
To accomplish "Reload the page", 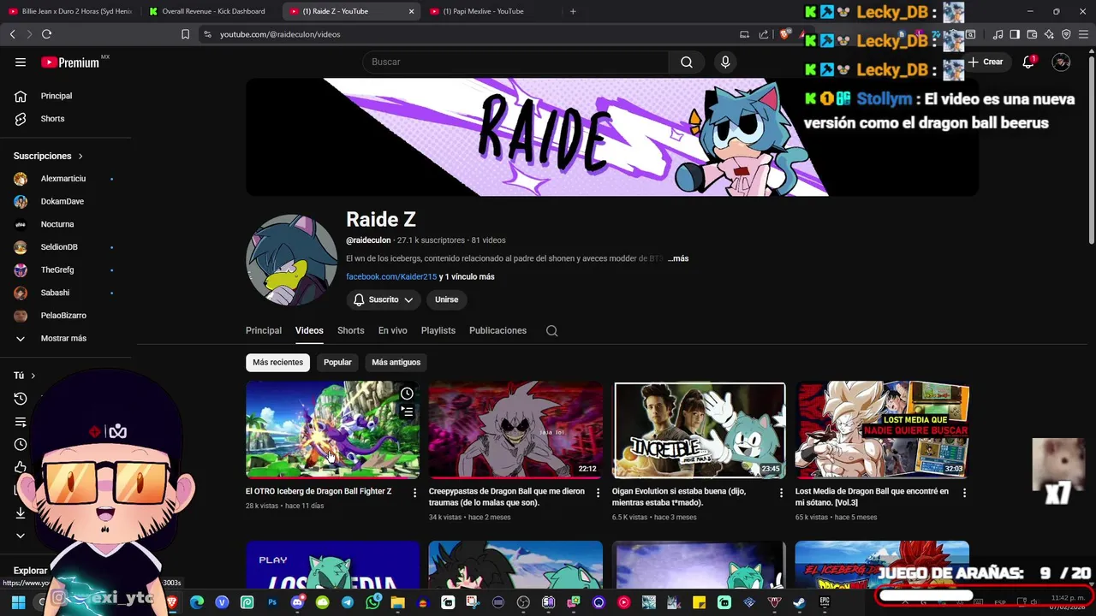I will [46, 34].
